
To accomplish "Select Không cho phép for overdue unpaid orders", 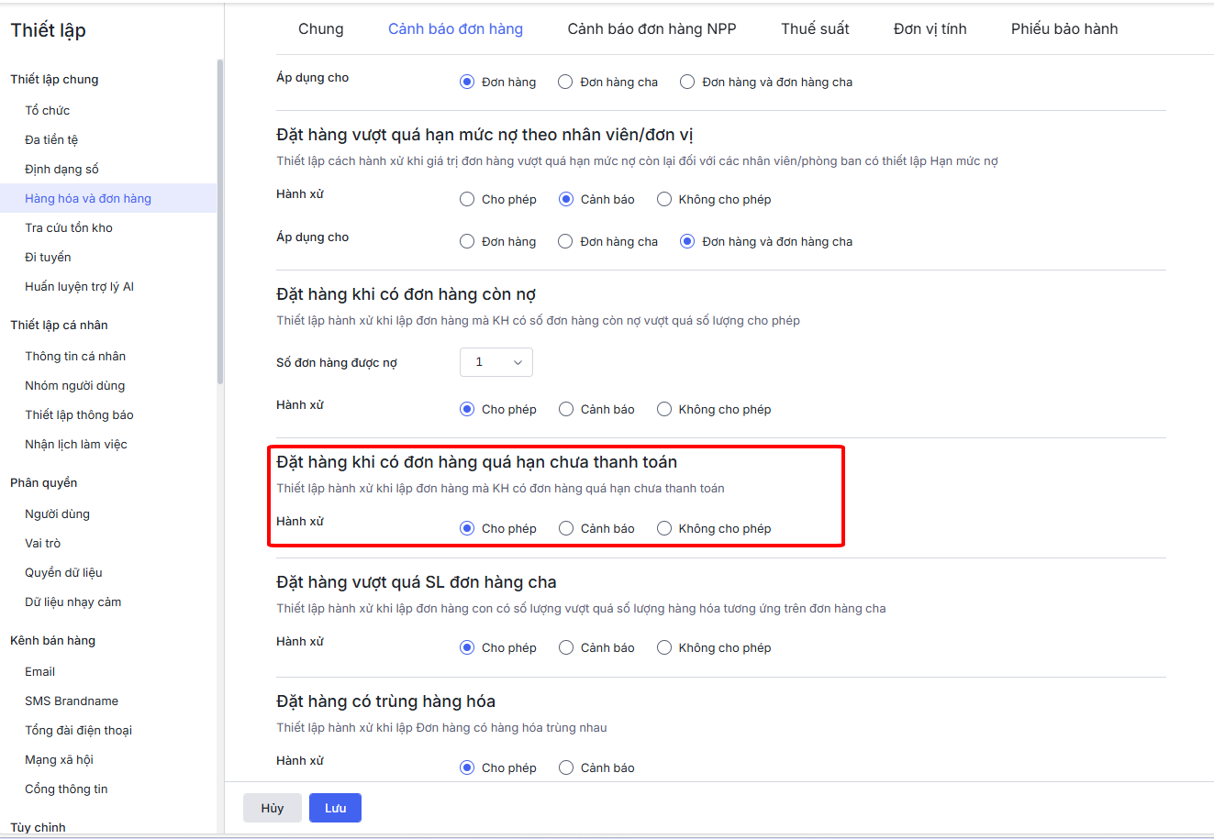I will (664, 528).
